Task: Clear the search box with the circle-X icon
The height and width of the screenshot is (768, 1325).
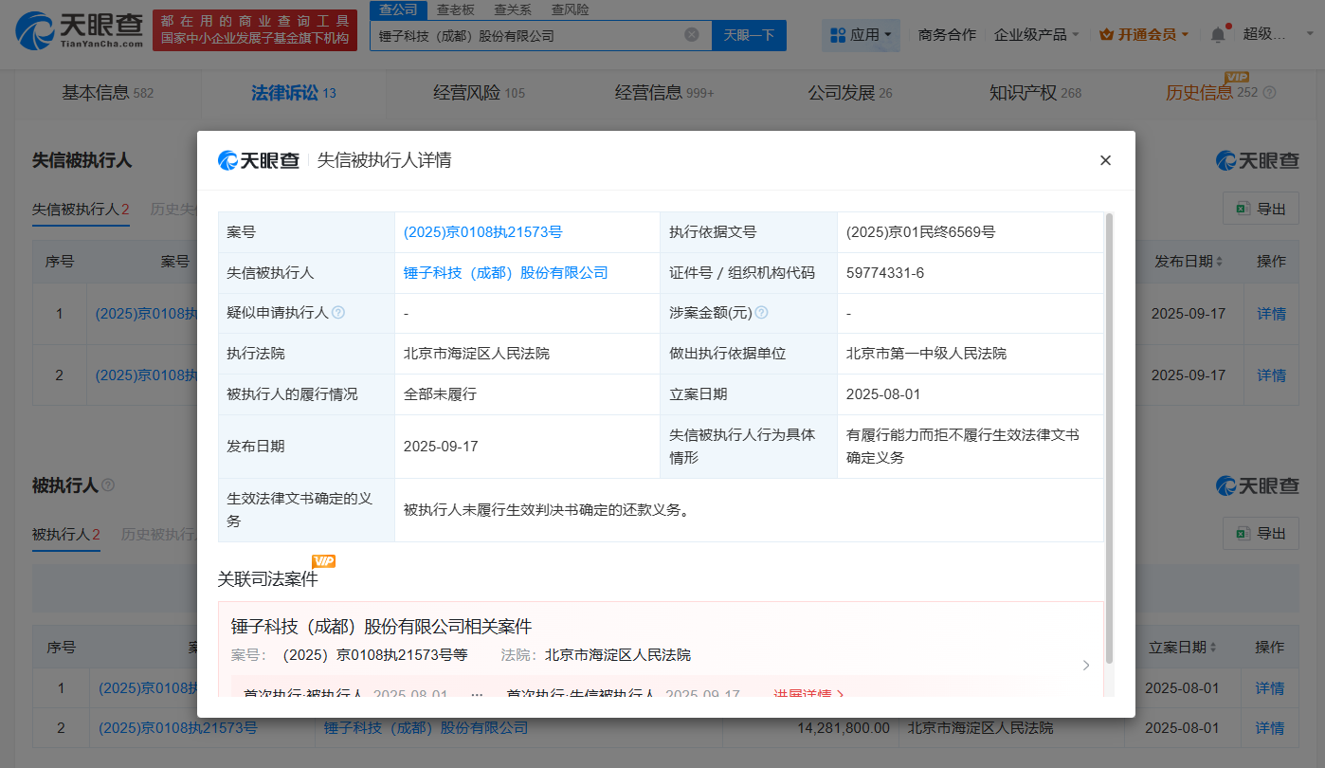Action: click(x=691, y=34)
